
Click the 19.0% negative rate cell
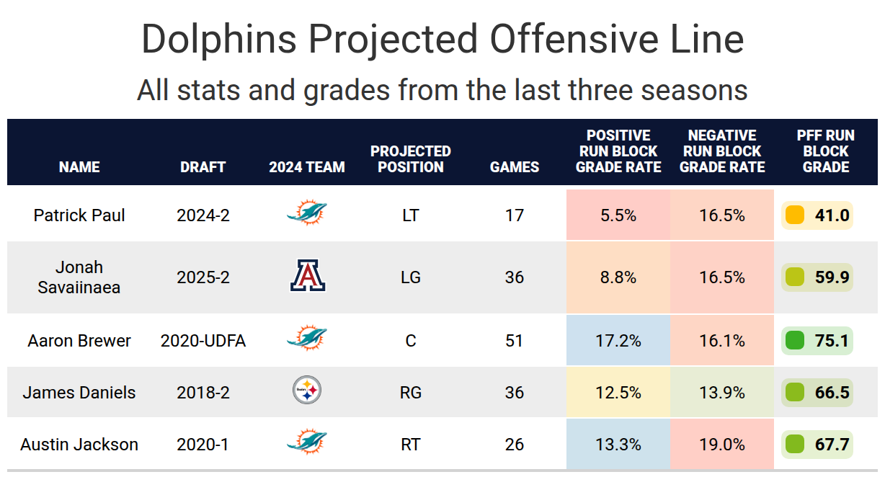tap(722, 445)
